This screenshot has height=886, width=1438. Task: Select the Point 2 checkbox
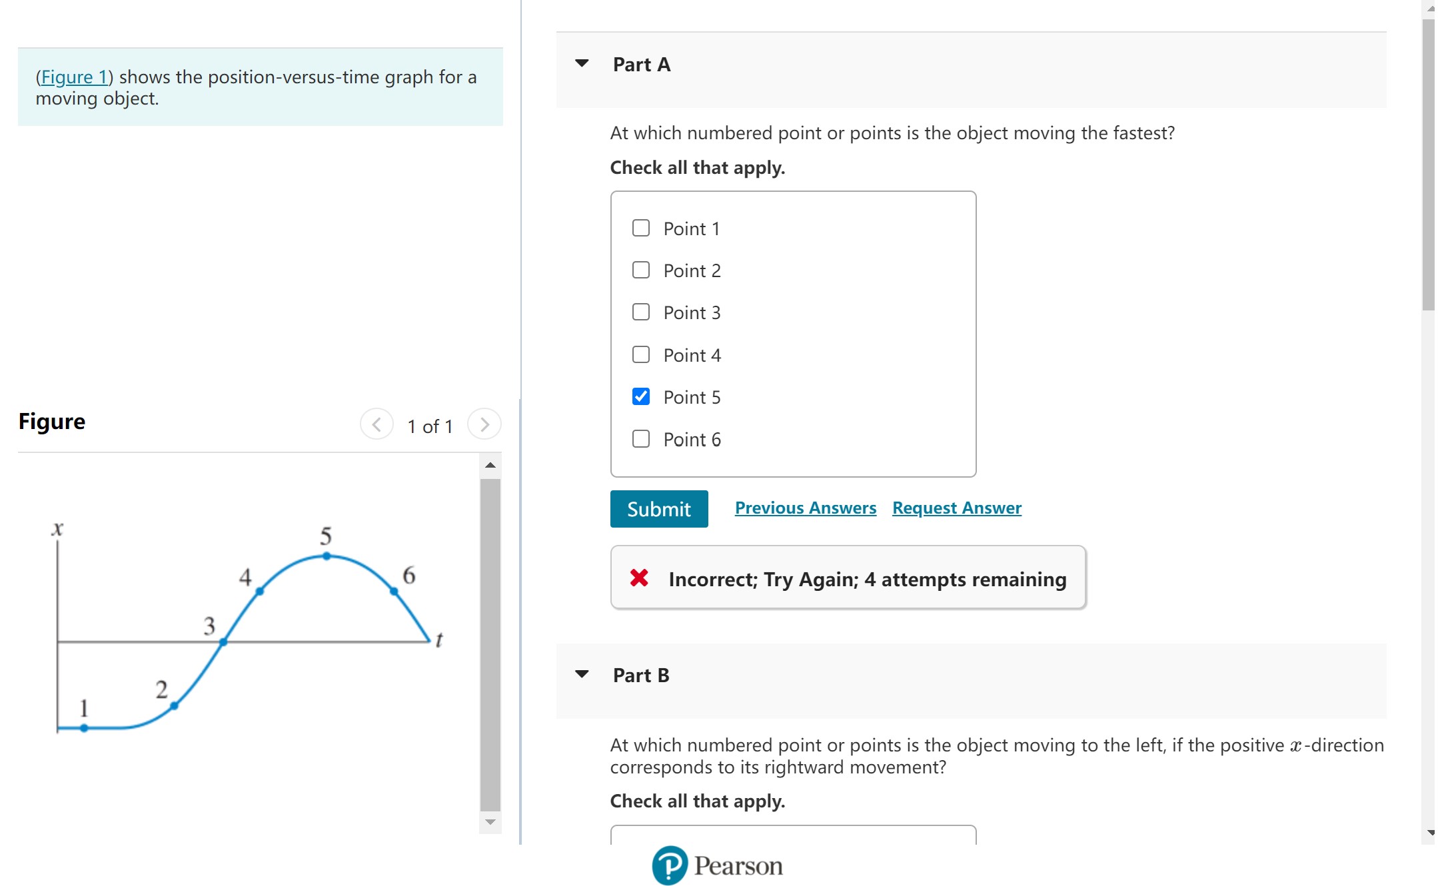(x=641, y=270)
